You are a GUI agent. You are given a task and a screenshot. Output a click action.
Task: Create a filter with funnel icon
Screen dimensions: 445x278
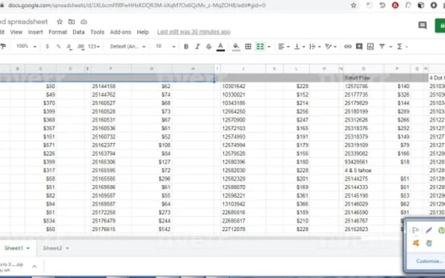tap(382, 46)
